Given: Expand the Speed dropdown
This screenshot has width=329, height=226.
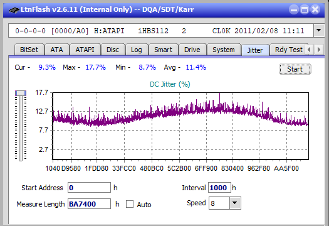Looking at the screenshot, I should 235,203.
